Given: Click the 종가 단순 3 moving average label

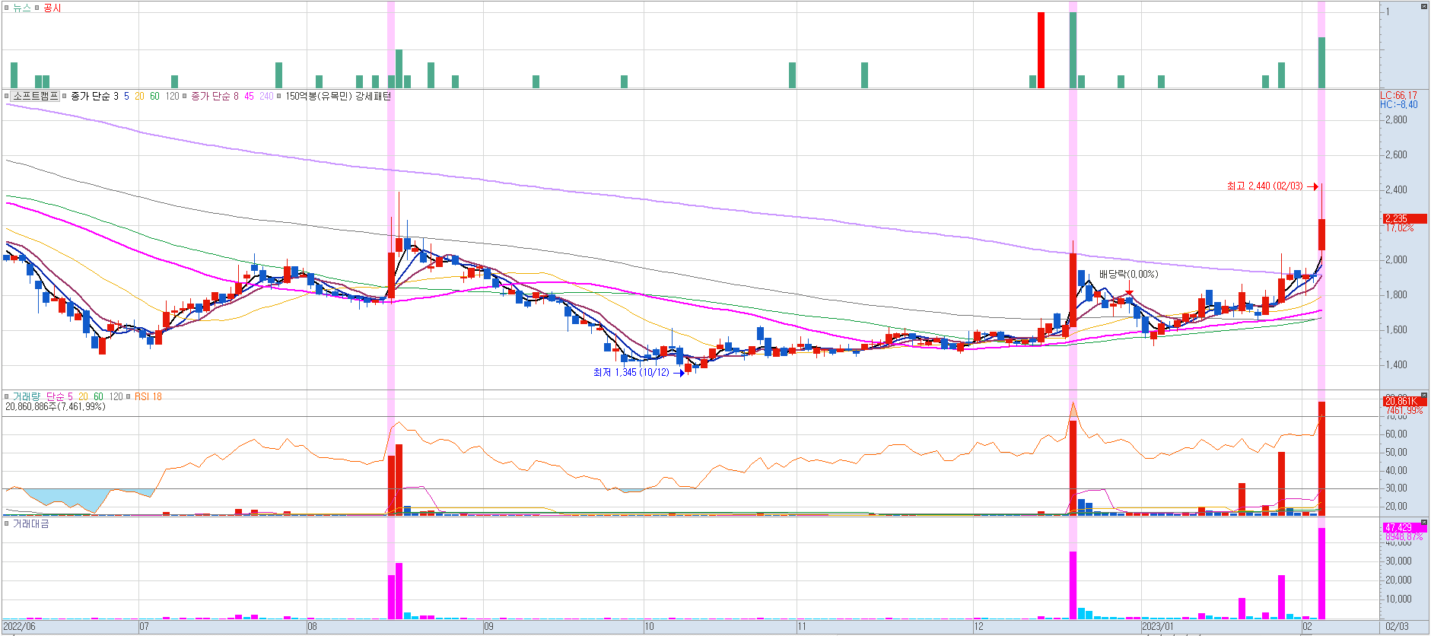Looking at the screenshot, I should (x=94, y=96).
